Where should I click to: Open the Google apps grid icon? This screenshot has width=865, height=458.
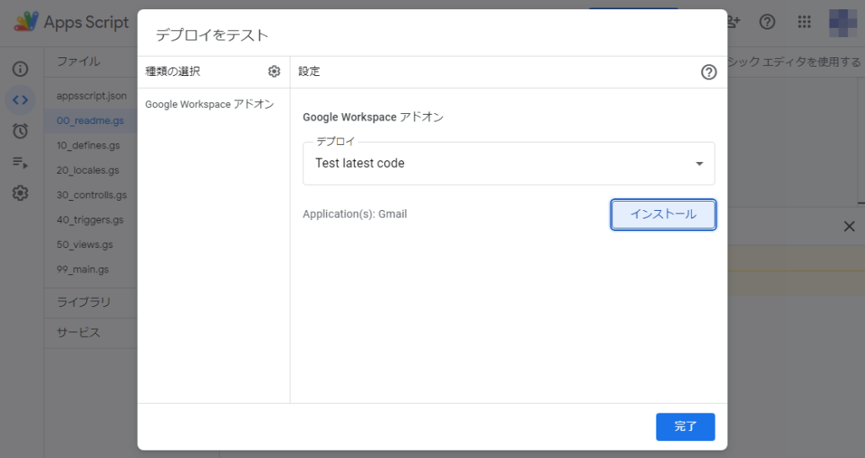tap(804, 21)
